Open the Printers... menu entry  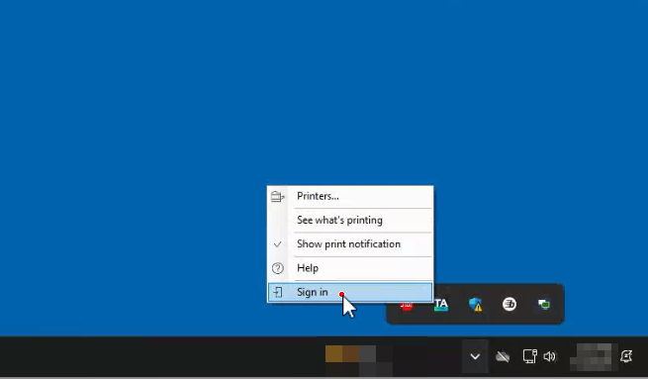[x=350, y=196]
